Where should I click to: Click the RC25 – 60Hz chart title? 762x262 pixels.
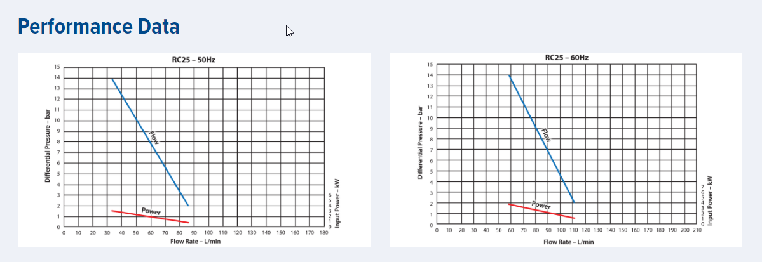coord(567,57)
